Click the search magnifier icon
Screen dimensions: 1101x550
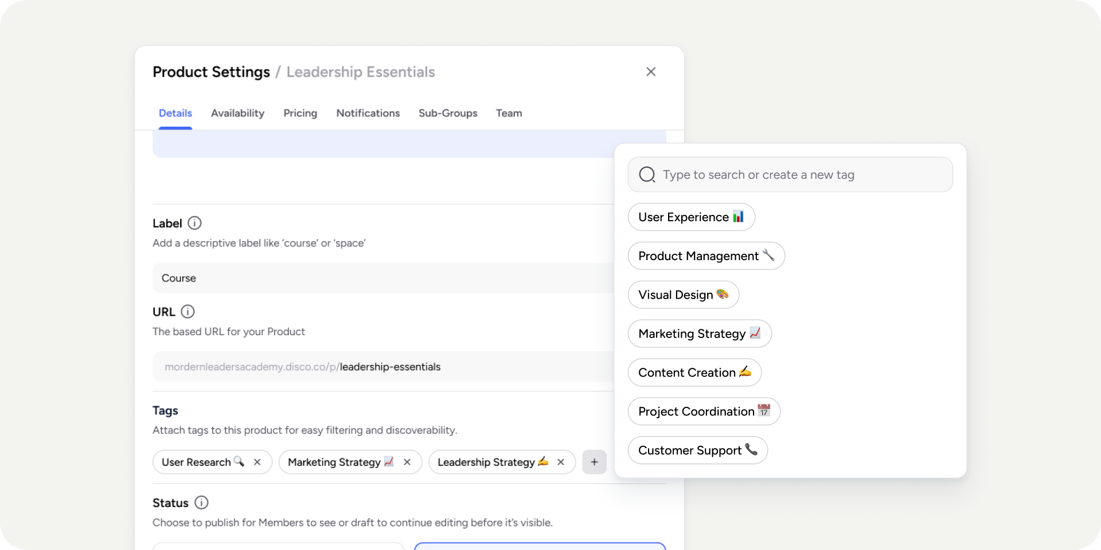pos(647,175)
